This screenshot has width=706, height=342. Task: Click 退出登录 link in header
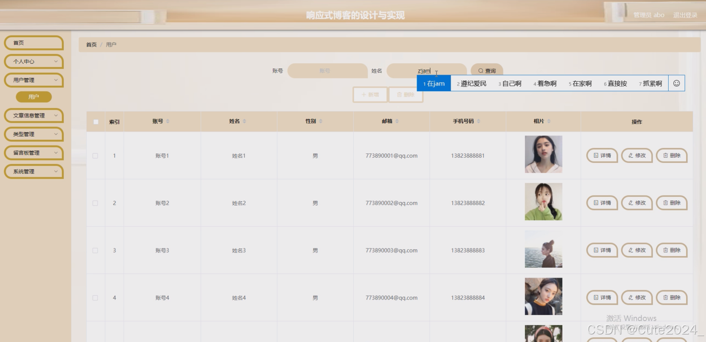pos(685,15)
